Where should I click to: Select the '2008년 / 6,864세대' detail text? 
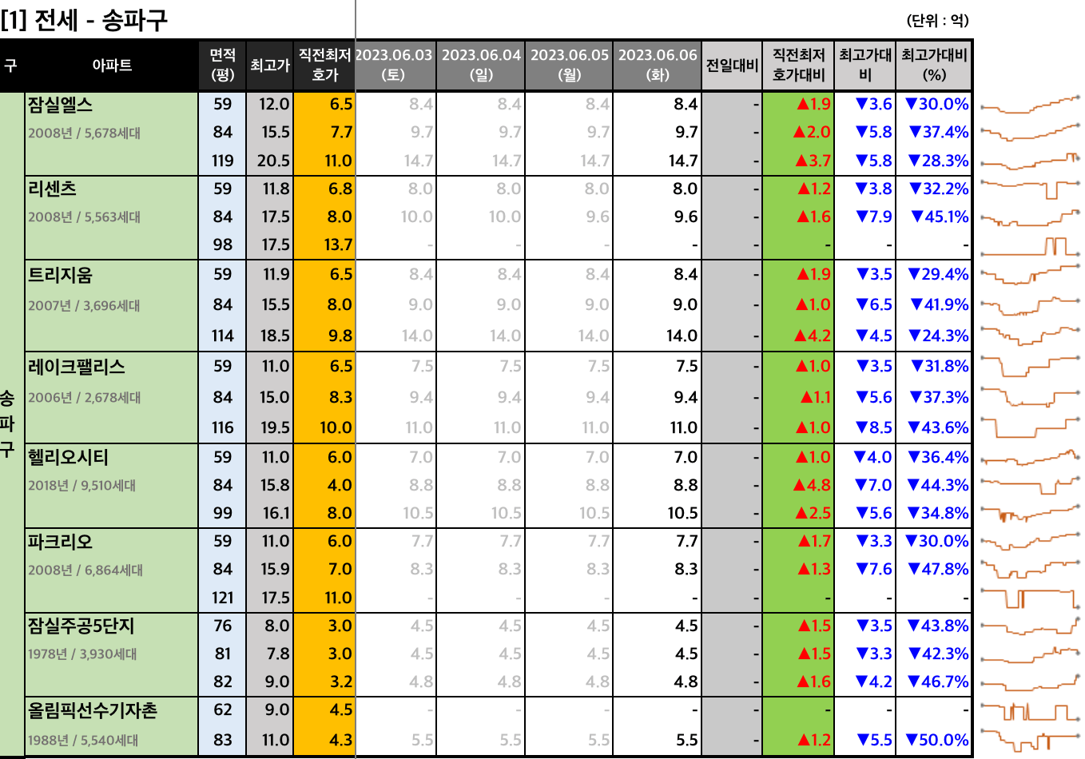[85, 570]
